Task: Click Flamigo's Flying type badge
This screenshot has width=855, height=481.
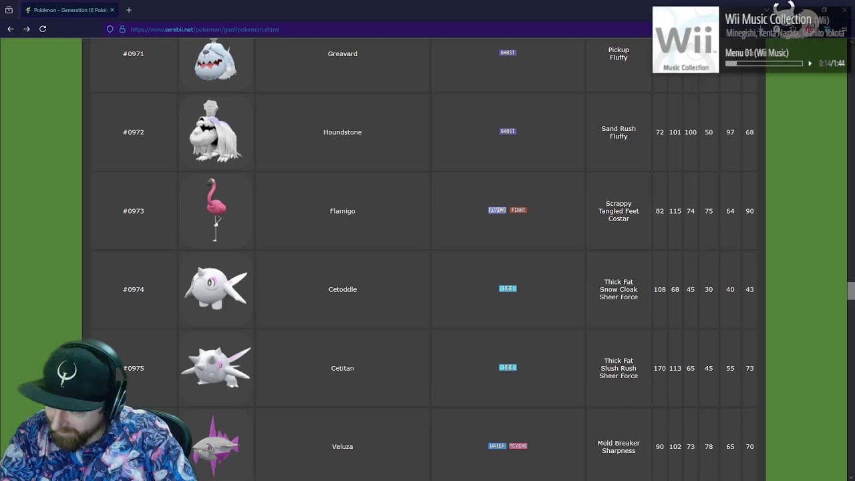Action: click(x=498, y=210)
